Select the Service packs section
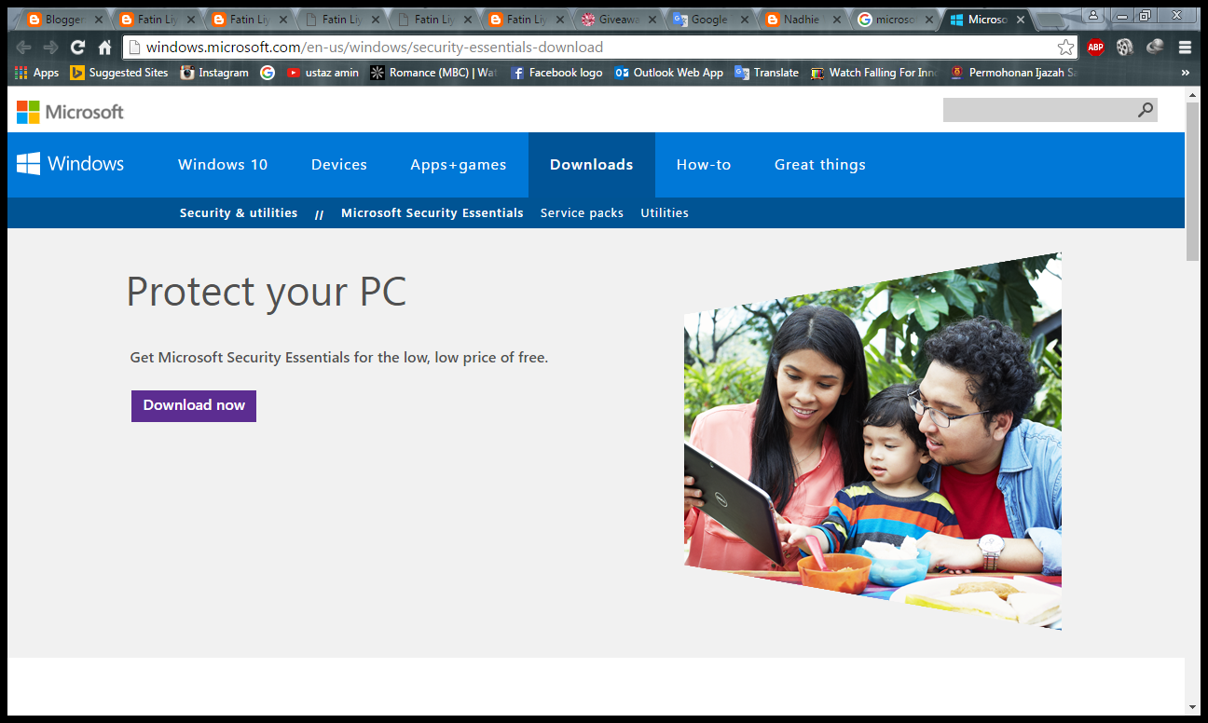 tap(582, 212)
